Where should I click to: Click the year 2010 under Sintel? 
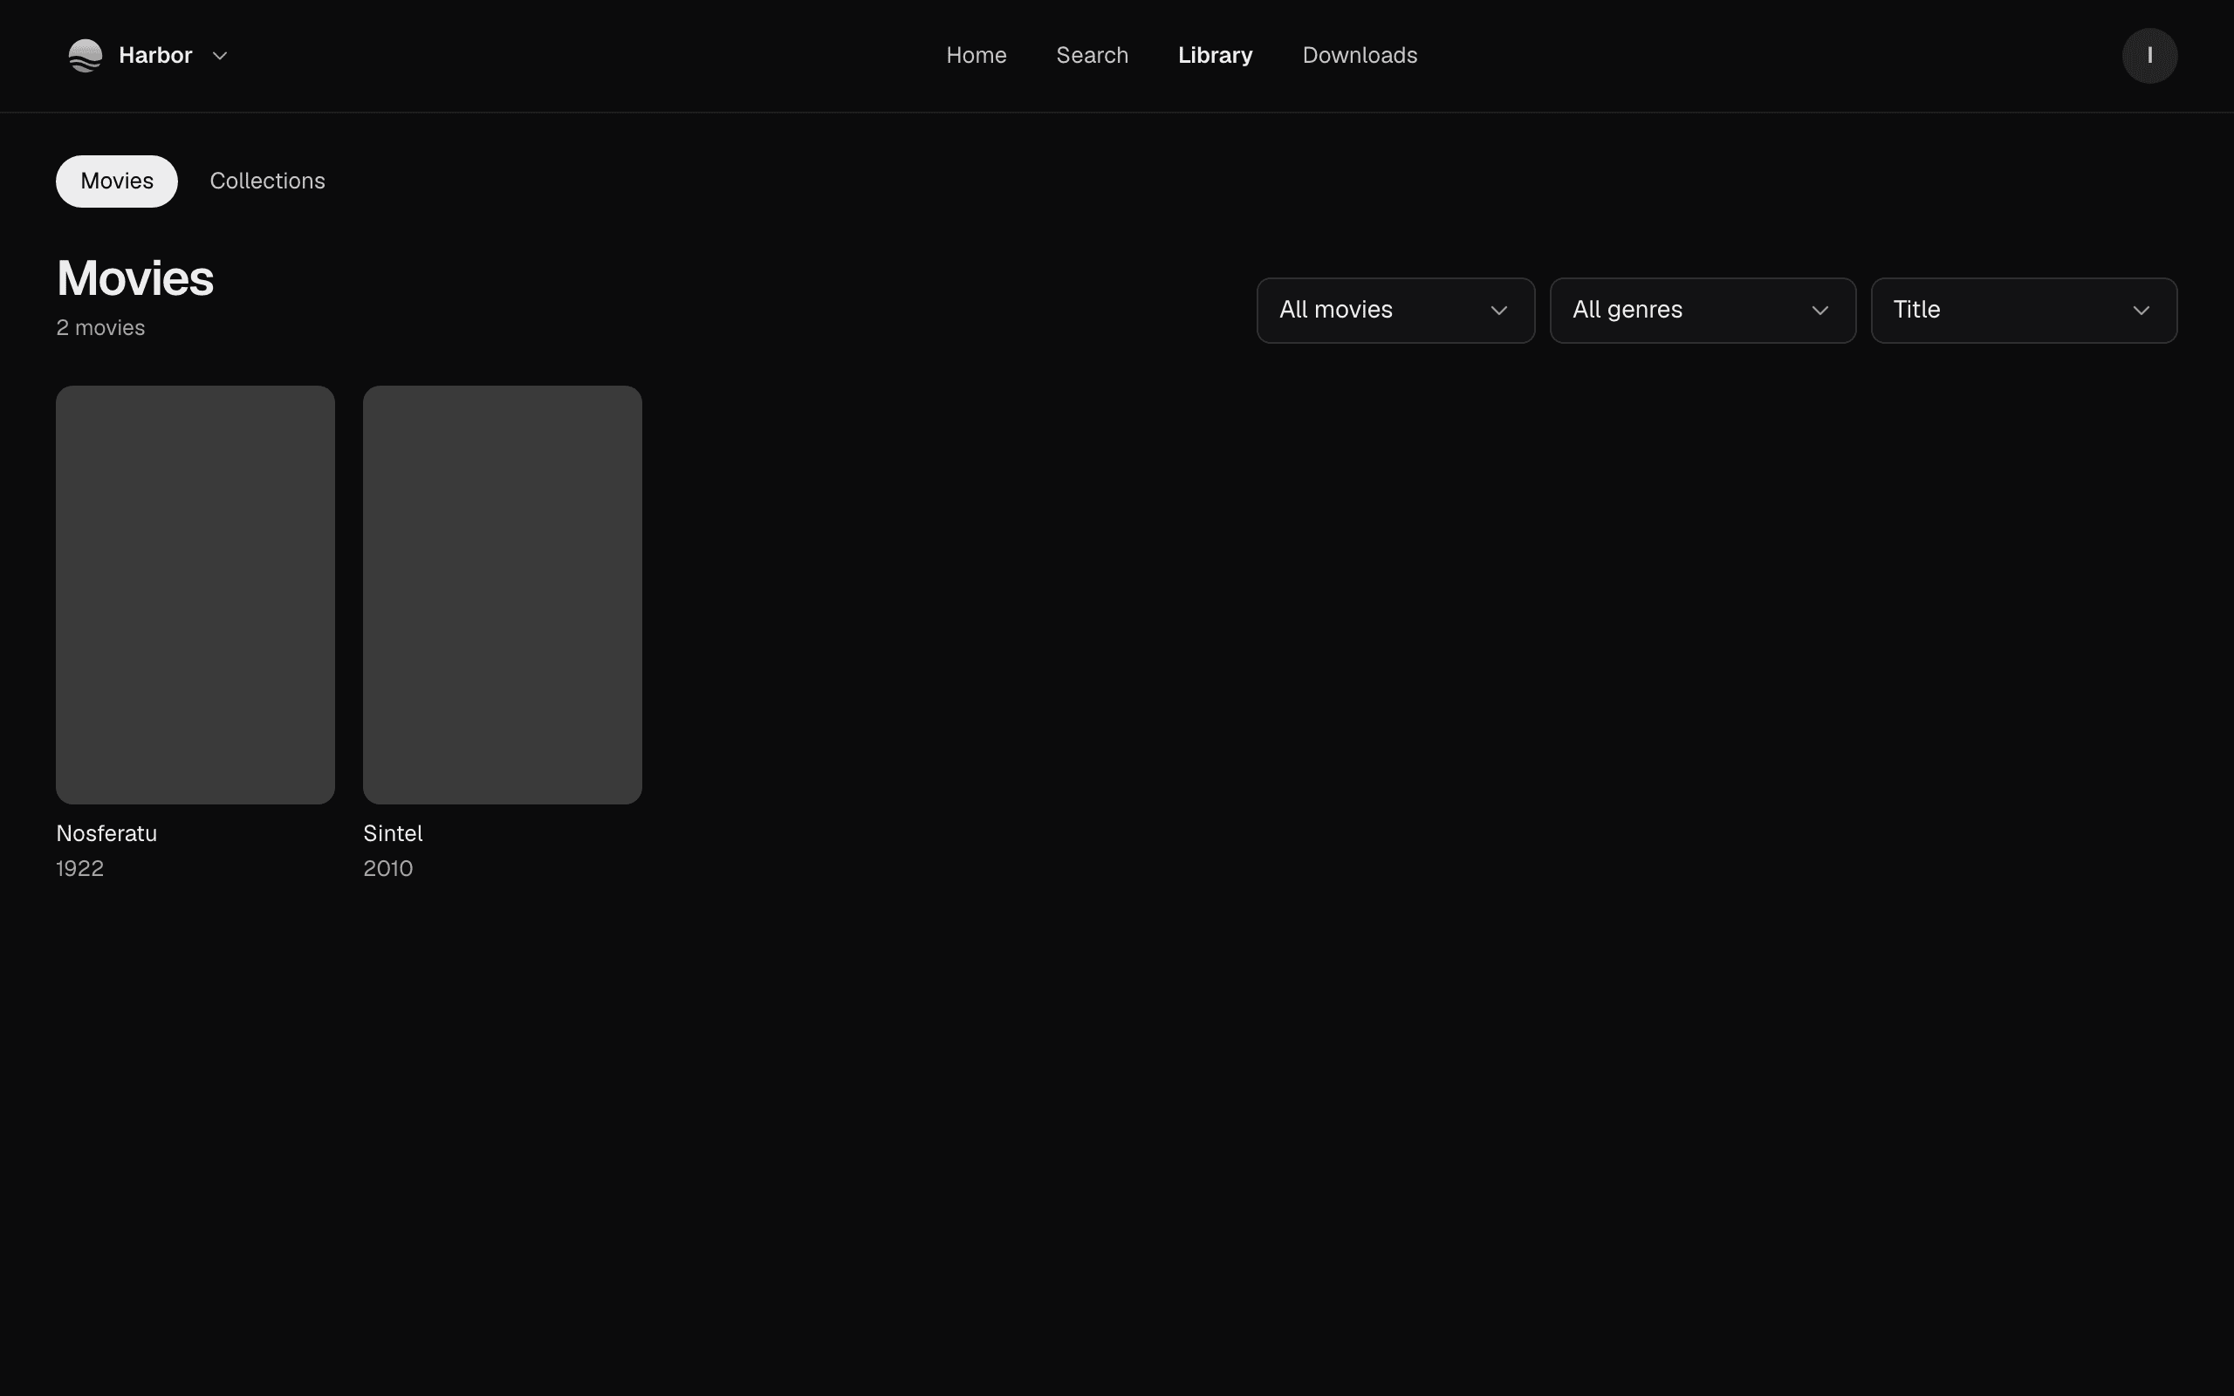click(387, 869)
